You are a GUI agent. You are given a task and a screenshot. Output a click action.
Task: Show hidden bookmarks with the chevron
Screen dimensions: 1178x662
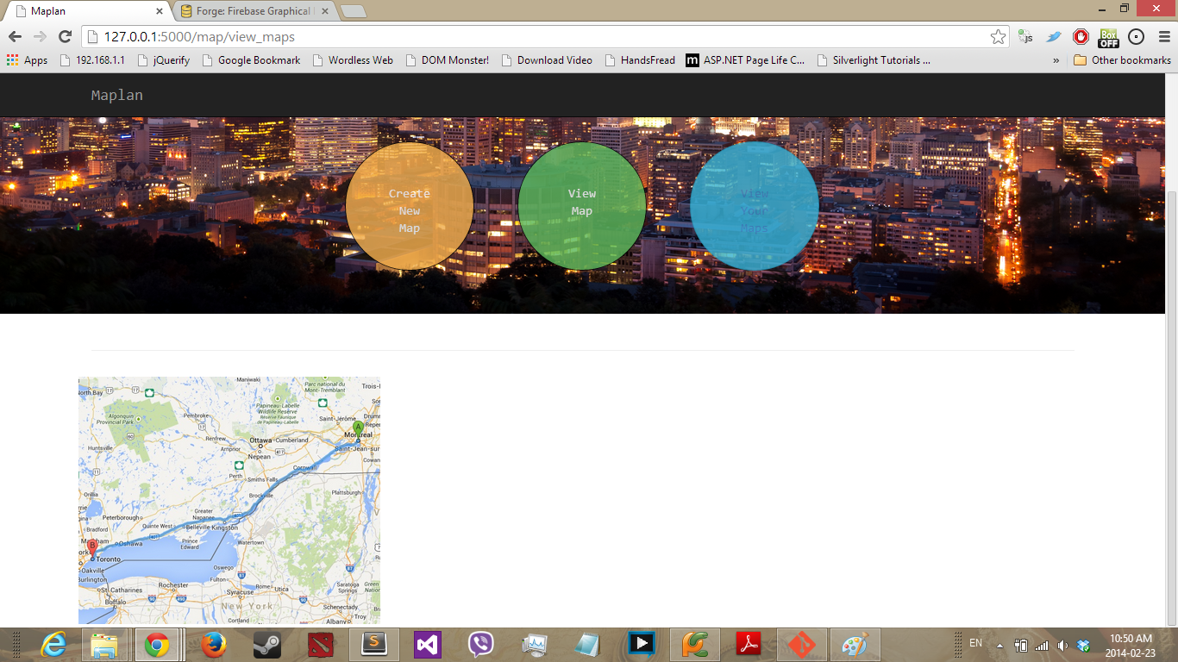tap(1056, 60)
